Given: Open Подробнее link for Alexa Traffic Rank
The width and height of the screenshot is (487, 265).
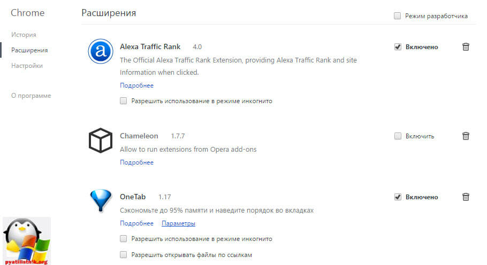Looking at the screenshot, I should pos(136,85).
